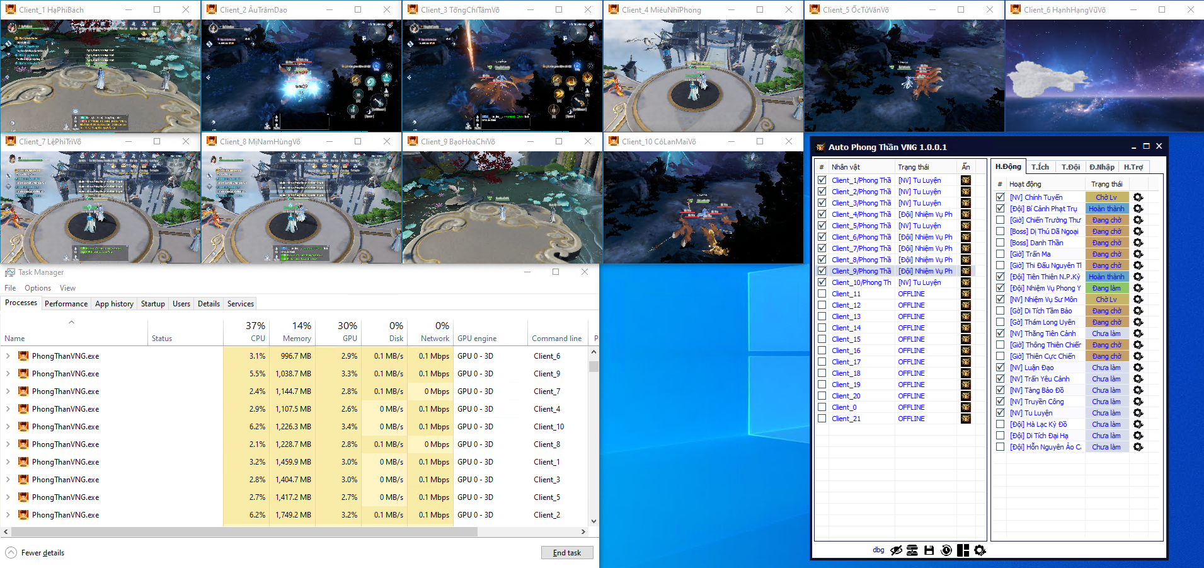This screenshot has height=568, width=1204.
Task: Sort by Command line column header
Action: click(x=557, y=332)
